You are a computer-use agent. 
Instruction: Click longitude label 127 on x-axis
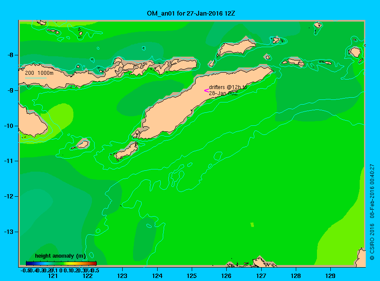(x=261, y=276)
